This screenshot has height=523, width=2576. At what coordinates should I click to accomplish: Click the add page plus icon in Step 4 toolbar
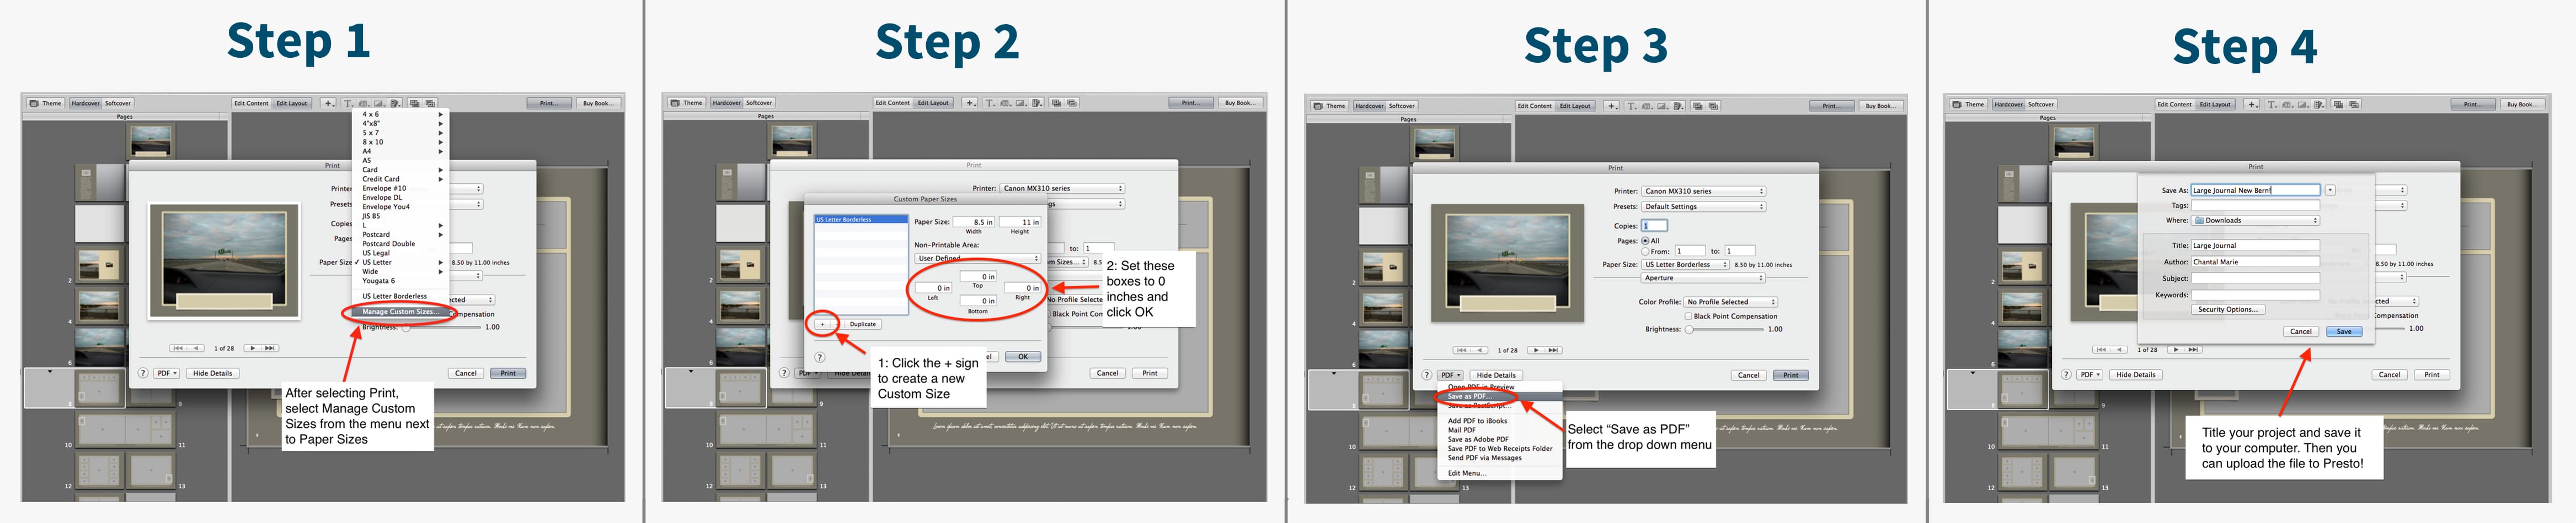point(2252,104)
